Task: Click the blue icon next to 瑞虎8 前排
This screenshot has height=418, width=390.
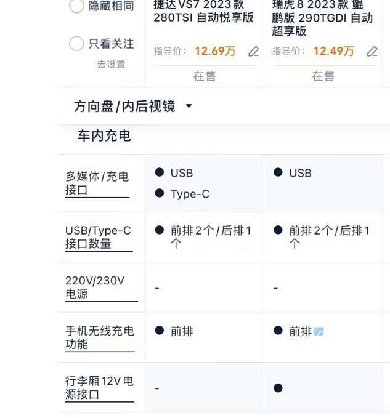Action: click(x=319, y=332)
